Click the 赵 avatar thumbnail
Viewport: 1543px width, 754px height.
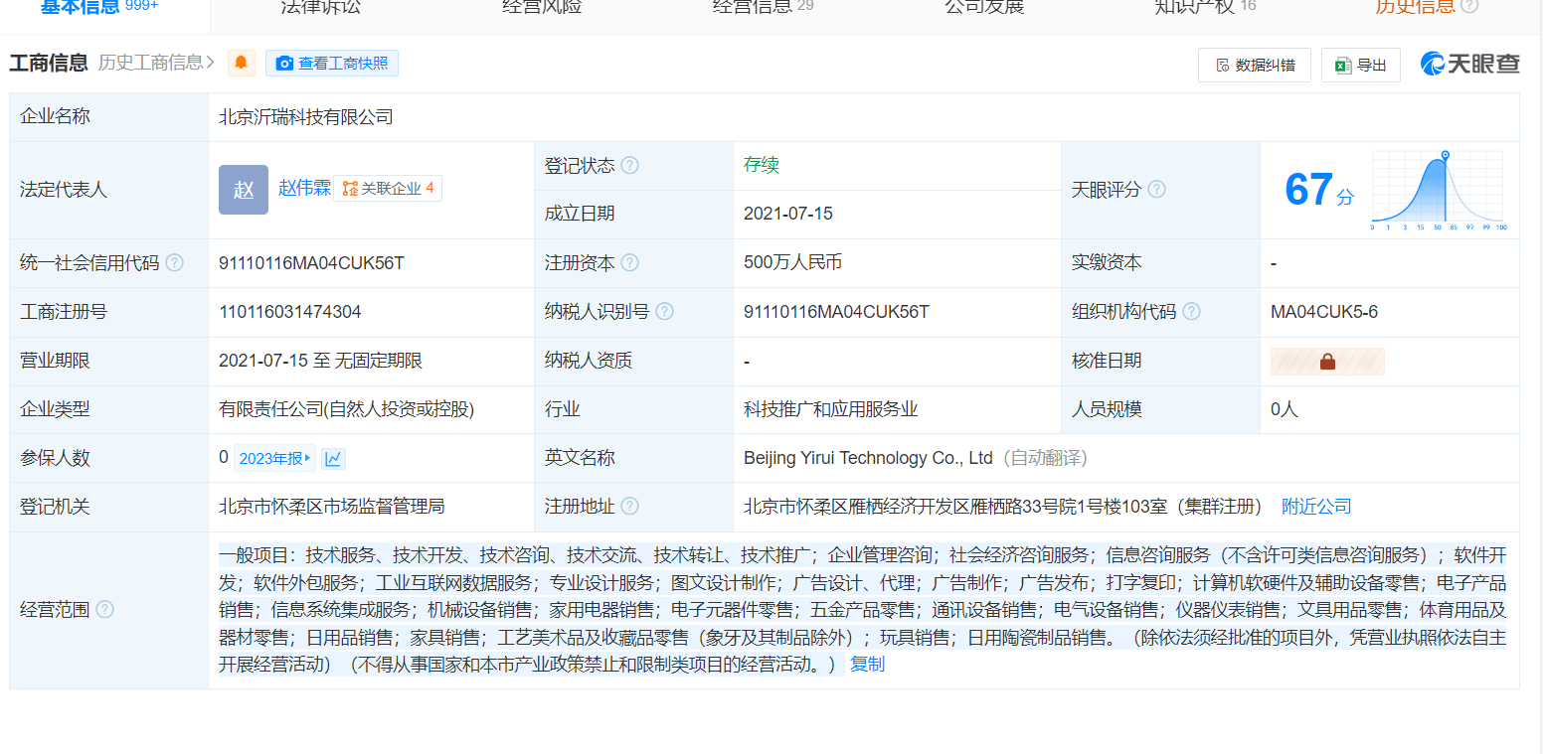click(244, 190)
